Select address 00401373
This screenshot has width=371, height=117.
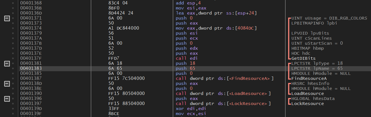[x=30, y=23]
